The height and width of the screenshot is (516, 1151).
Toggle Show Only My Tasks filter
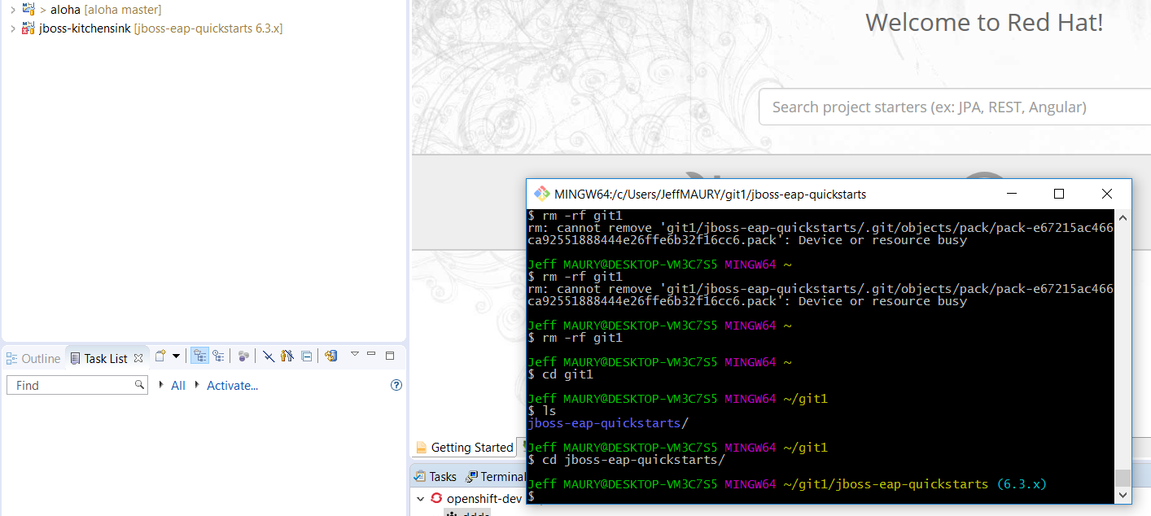(x=287, y=356)
